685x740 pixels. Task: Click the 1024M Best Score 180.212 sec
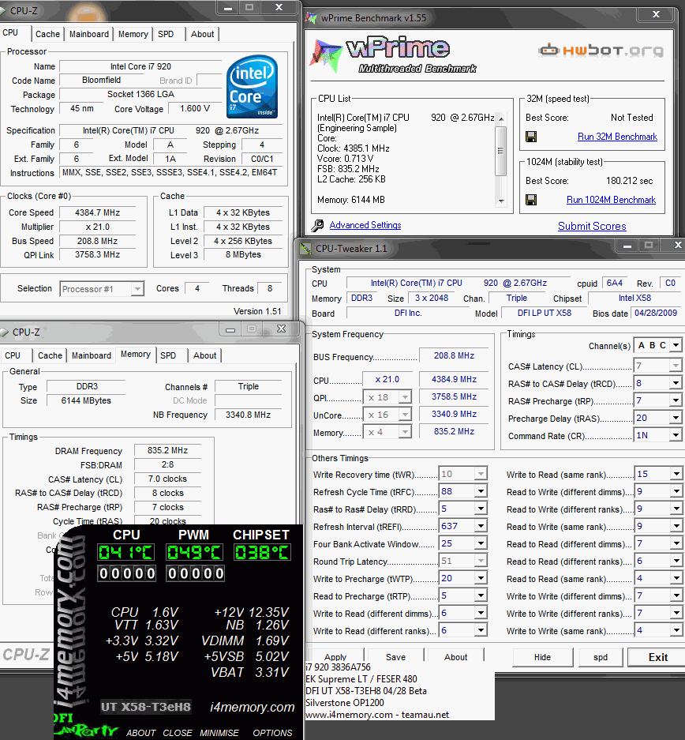tap(630, 181)
